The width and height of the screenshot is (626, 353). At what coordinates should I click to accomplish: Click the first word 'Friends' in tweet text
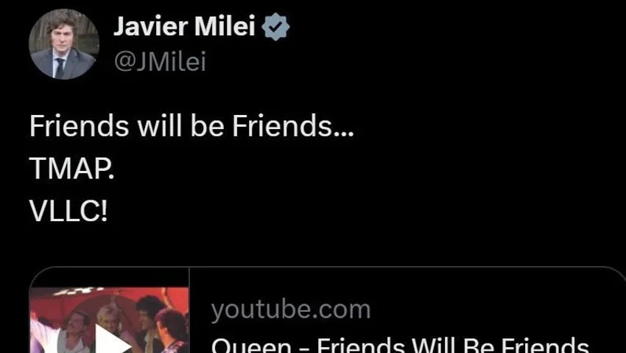tap(79, 126)
